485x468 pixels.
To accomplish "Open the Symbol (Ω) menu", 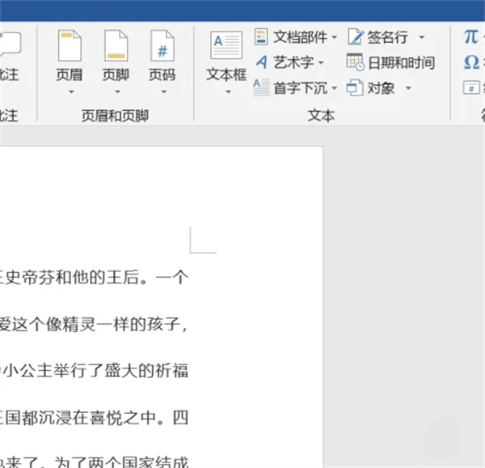I will [471, 62].
